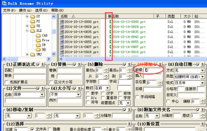207x131 pixels.
Task: Open the 选项(O) menu
Action: click(41, 10)
